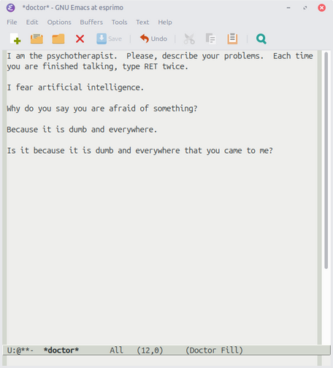
Task: Click the text 'type RET twice.'
Action: pyautogui.click(x=156, y=66)
